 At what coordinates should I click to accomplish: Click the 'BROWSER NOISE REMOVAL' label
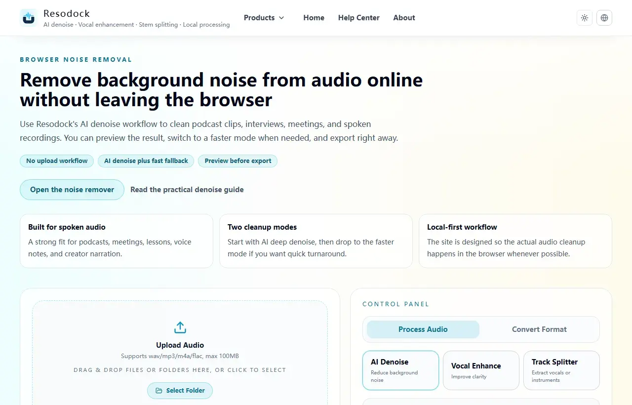pyautogui.click(x=76, y=60)
